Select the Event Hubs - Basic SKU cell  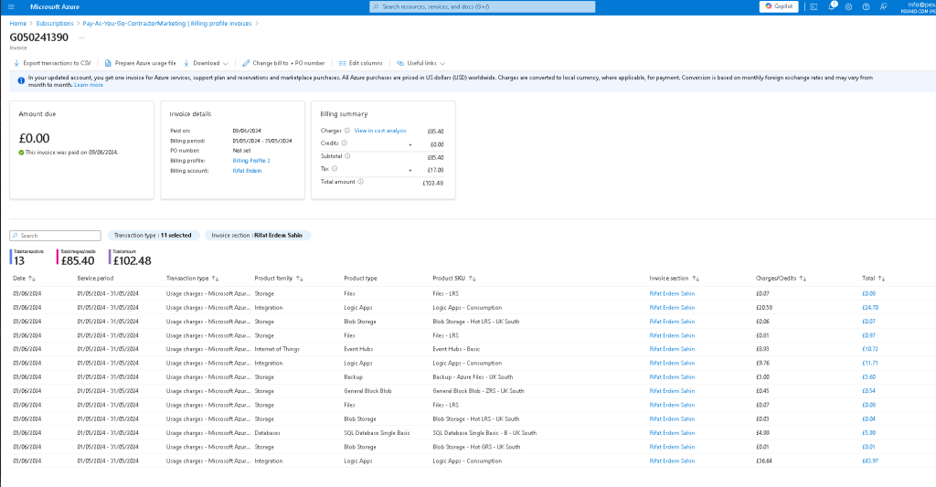coord(456,349)
